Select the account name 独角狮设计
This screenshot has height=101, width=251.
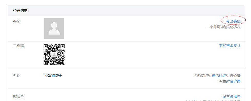tap(53, 76)
